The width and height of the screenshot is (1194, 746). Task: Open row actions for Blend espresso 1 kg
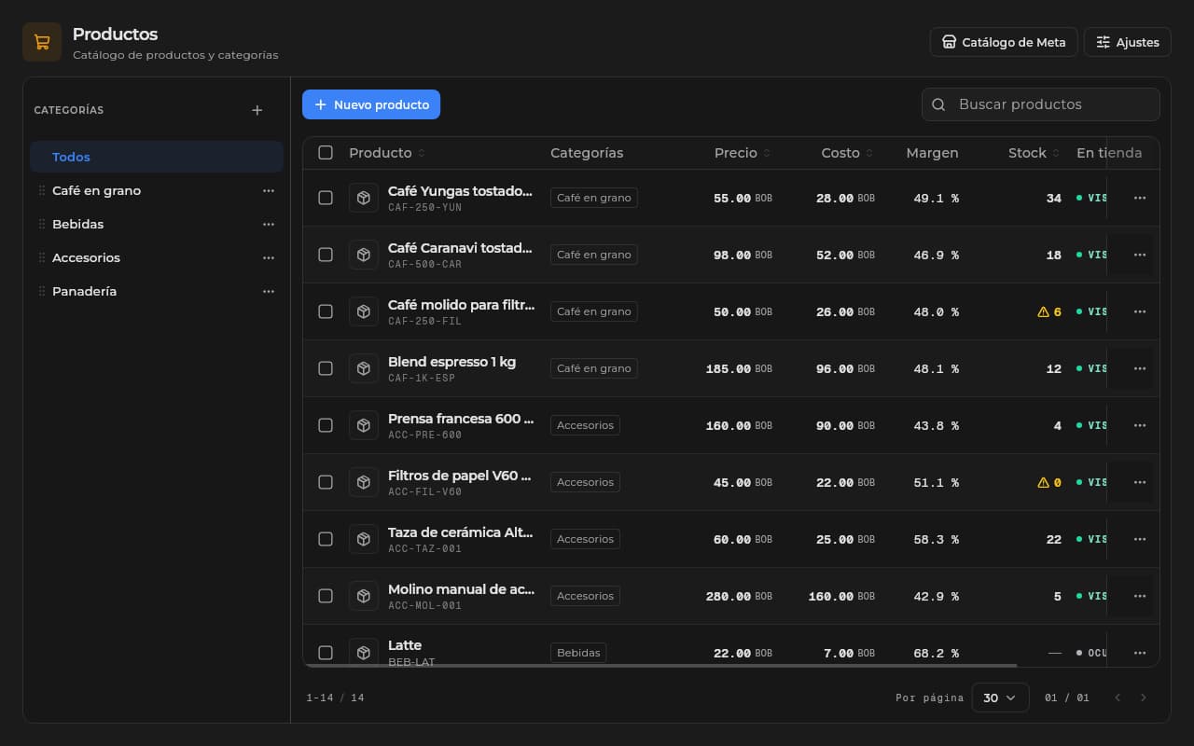click(x=1139, y=368)
